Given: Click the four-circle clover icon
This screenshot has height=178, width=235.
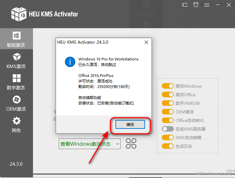Looking at the screenshot, I should (x=131, y=144).
